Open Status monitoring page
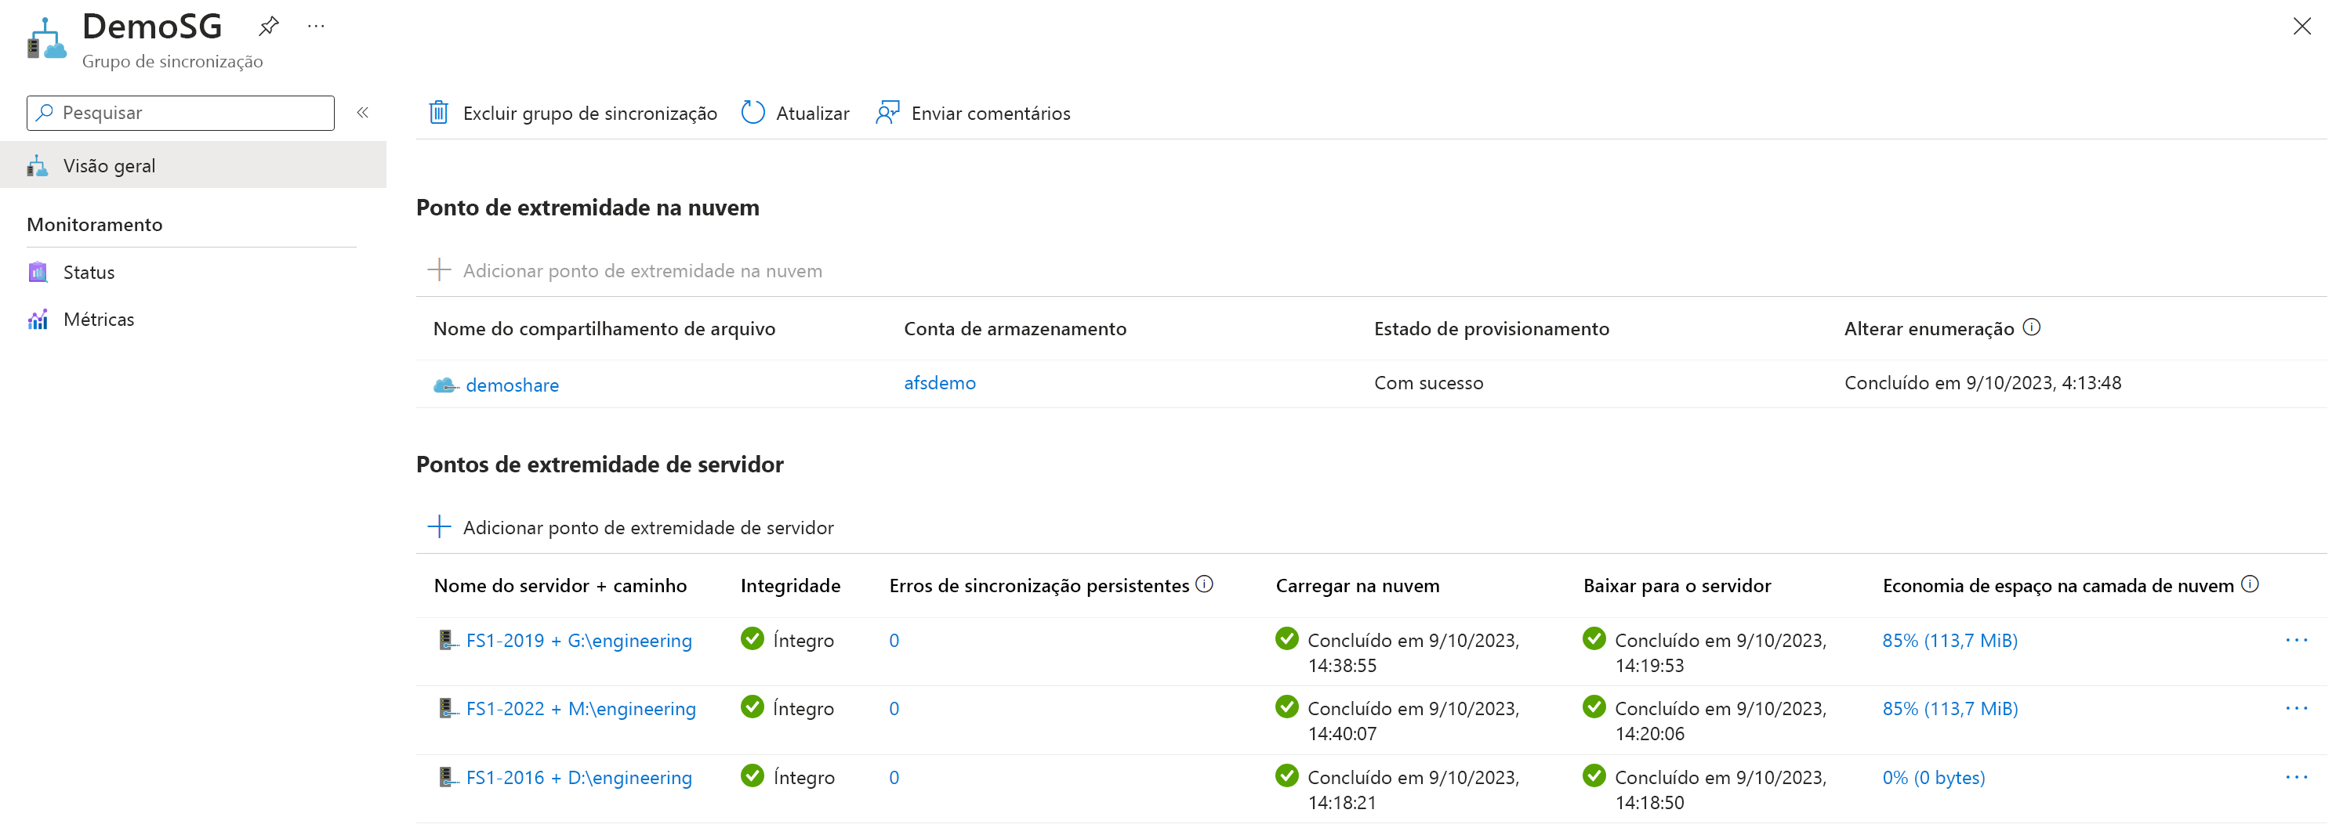 89,272
